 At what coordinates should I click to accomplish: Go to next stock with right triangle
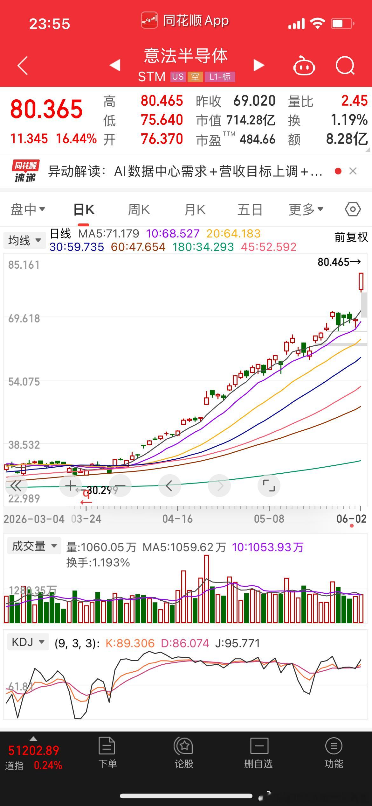point(259,65)
